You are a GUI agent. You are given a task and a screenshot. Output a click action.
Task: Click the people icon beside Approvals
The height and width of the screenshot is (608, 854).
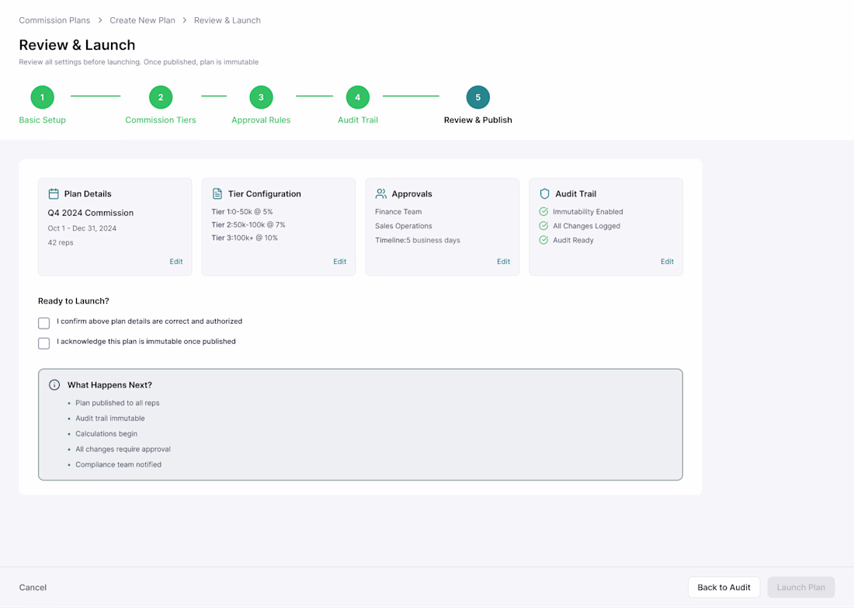[x=380, y=193]
